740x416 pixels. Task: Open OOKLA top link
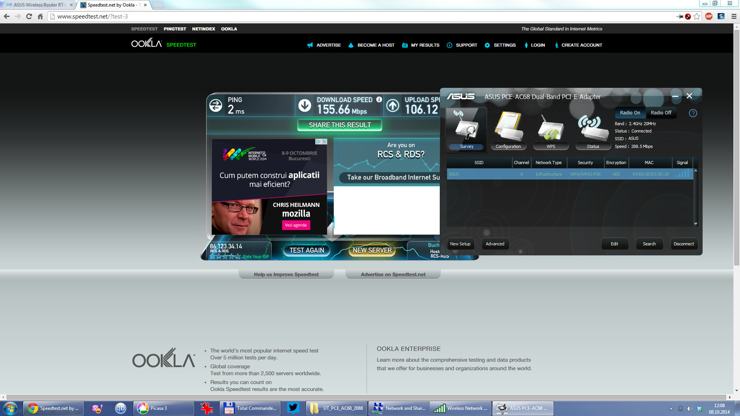229,29
